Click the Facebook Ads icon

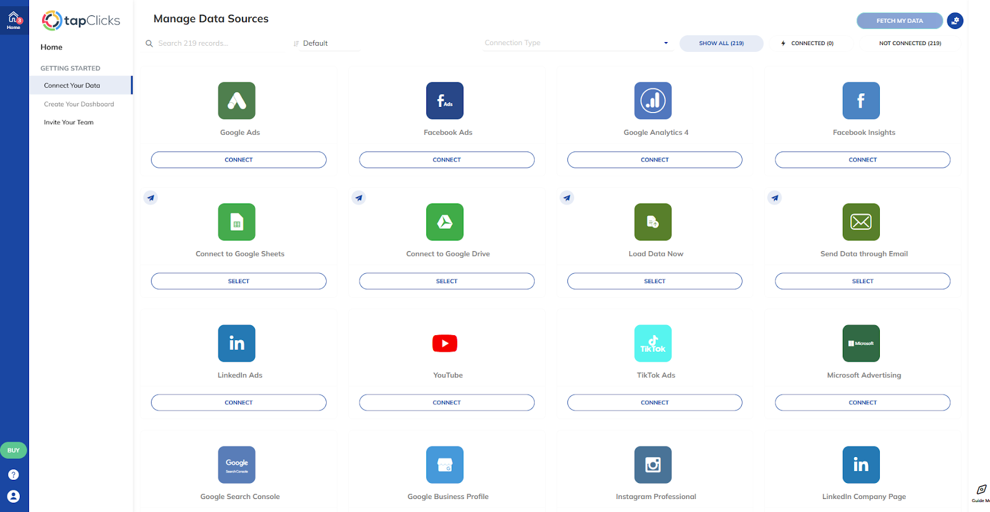point(445,101)
